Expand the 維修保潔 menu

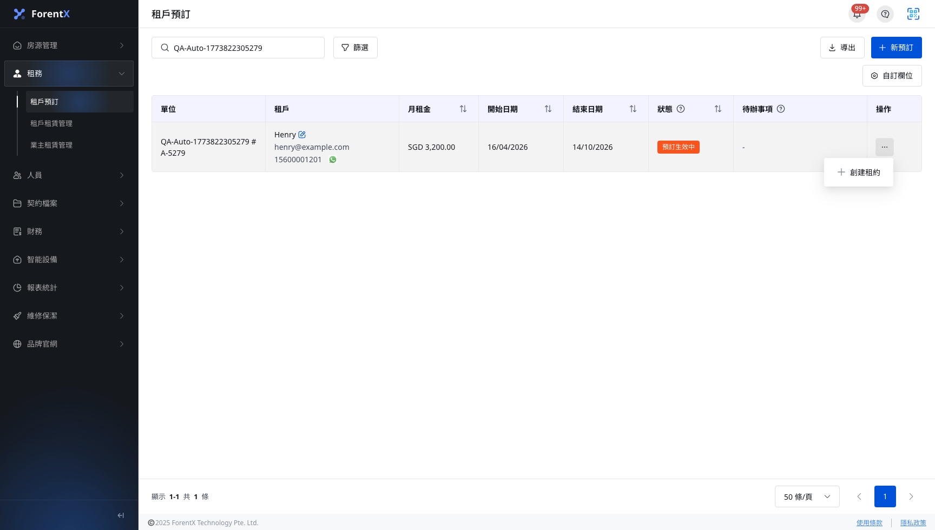tap(69, 316)
